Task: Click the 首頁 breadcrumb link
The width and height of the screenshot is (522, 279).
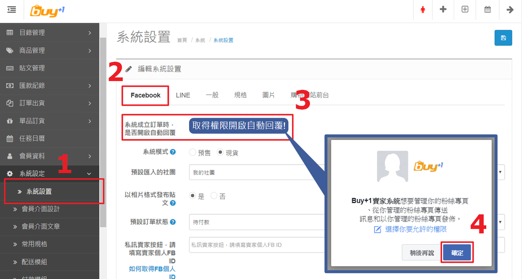Action: (182, 40)
